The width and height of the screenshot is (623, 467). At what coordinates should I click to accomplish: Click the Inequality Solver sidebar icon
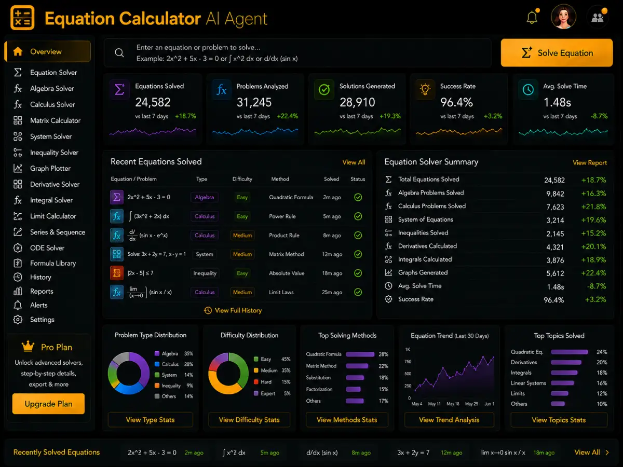18,153
